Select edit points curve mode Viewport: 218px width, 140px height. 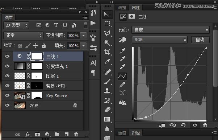point(122,76)
